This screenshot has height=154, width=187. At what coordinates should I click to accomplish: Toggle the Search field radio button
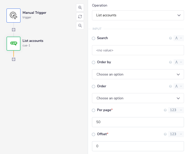coord(93,38)
